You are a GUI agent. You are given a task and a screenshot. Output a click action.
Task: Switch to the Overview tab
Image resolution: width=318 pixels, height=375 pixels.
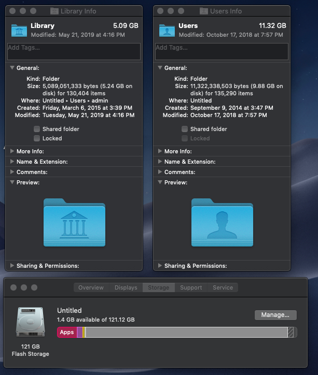91,287
